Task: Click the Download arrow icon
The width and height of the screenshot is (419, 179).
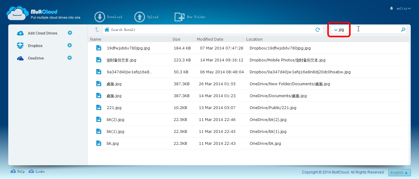Action: tap(100, 17)
